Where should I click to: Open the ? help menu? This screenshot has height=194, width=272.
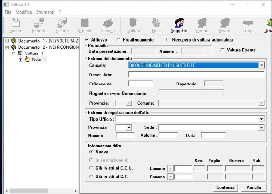(60, 12)
